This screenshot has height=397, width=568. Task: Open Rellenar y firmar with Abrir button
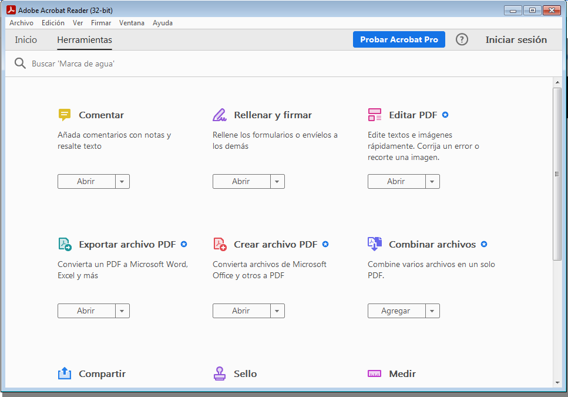(241, 181)
